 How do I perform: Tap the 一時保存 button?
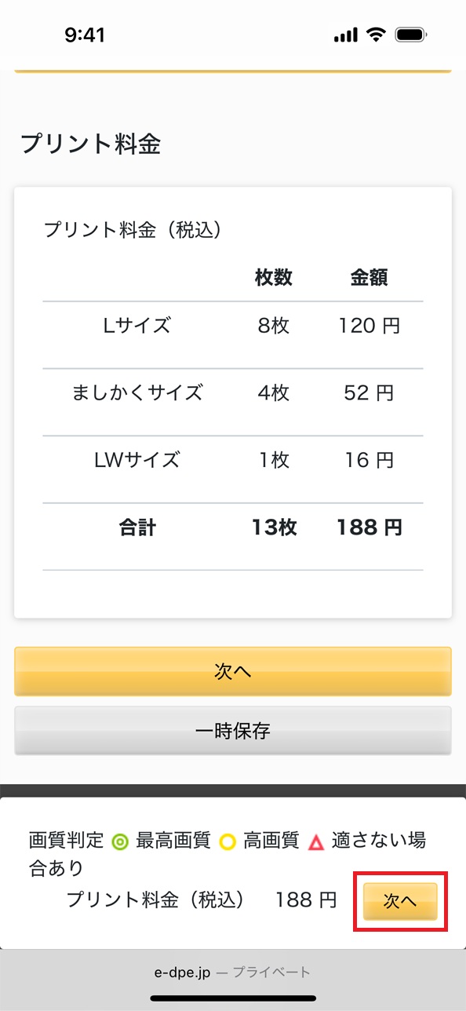click(233, 731)
